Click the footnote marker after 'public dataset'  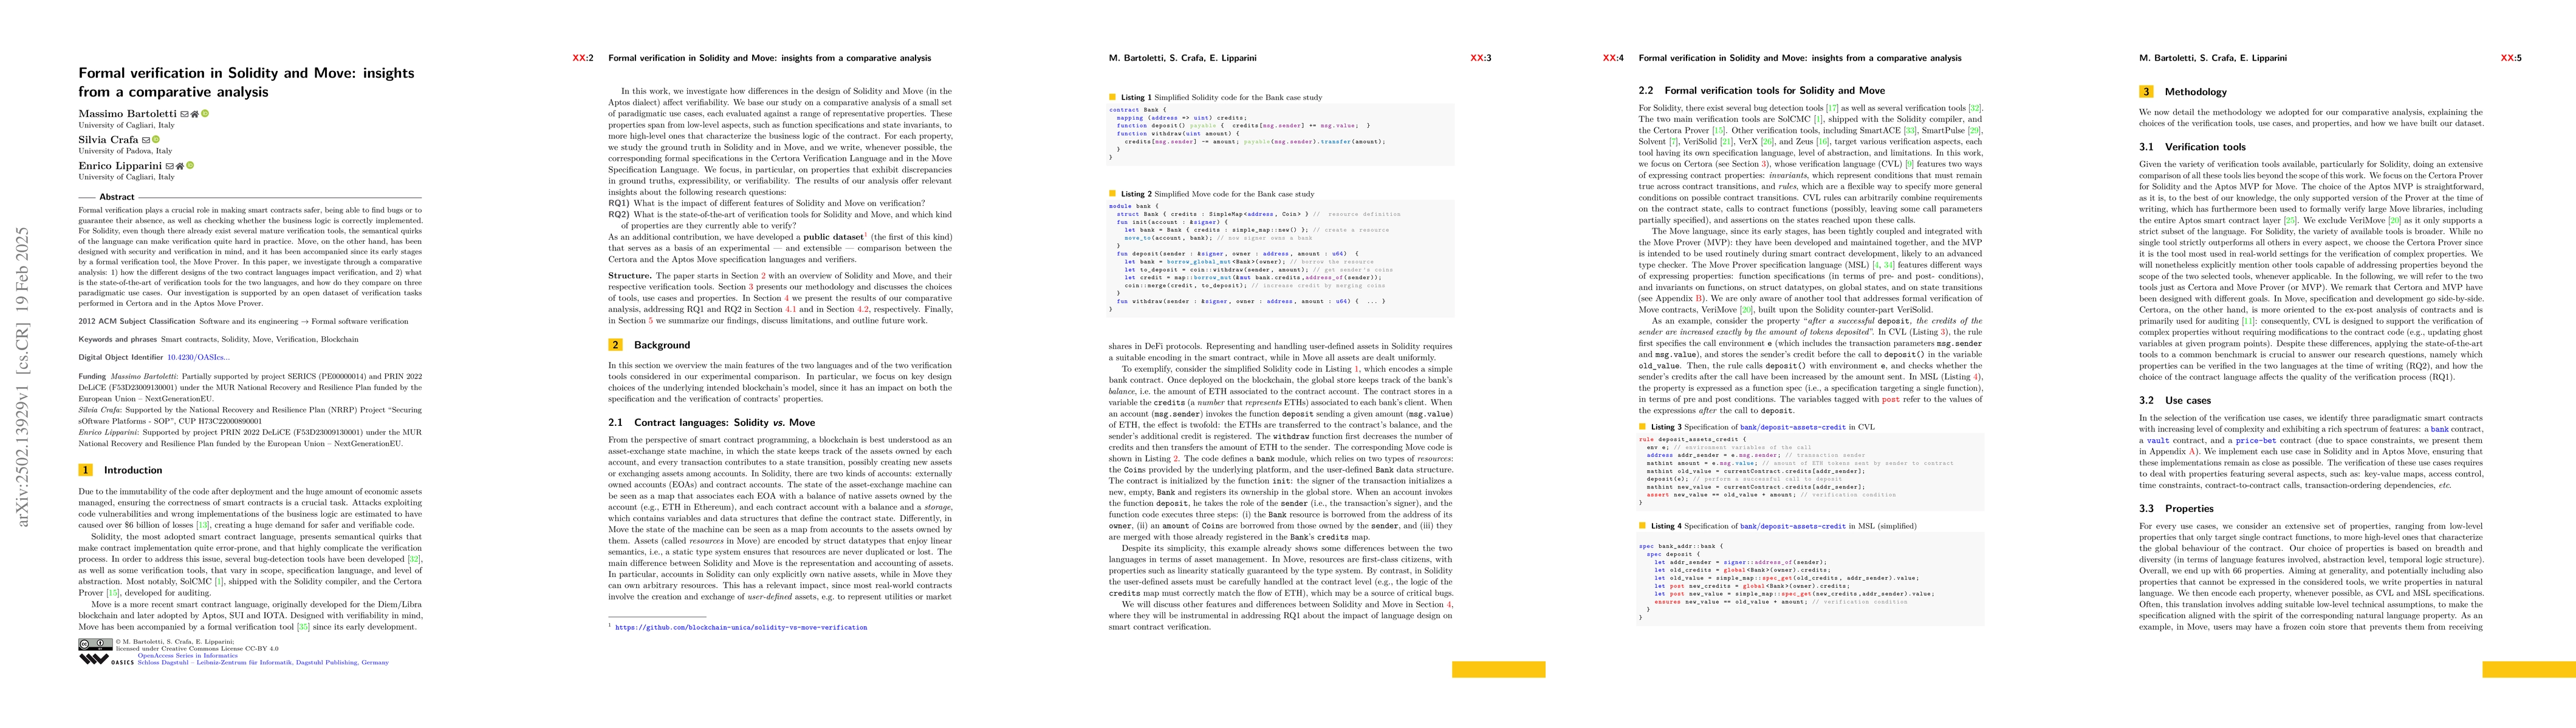(x=866, y=235)
